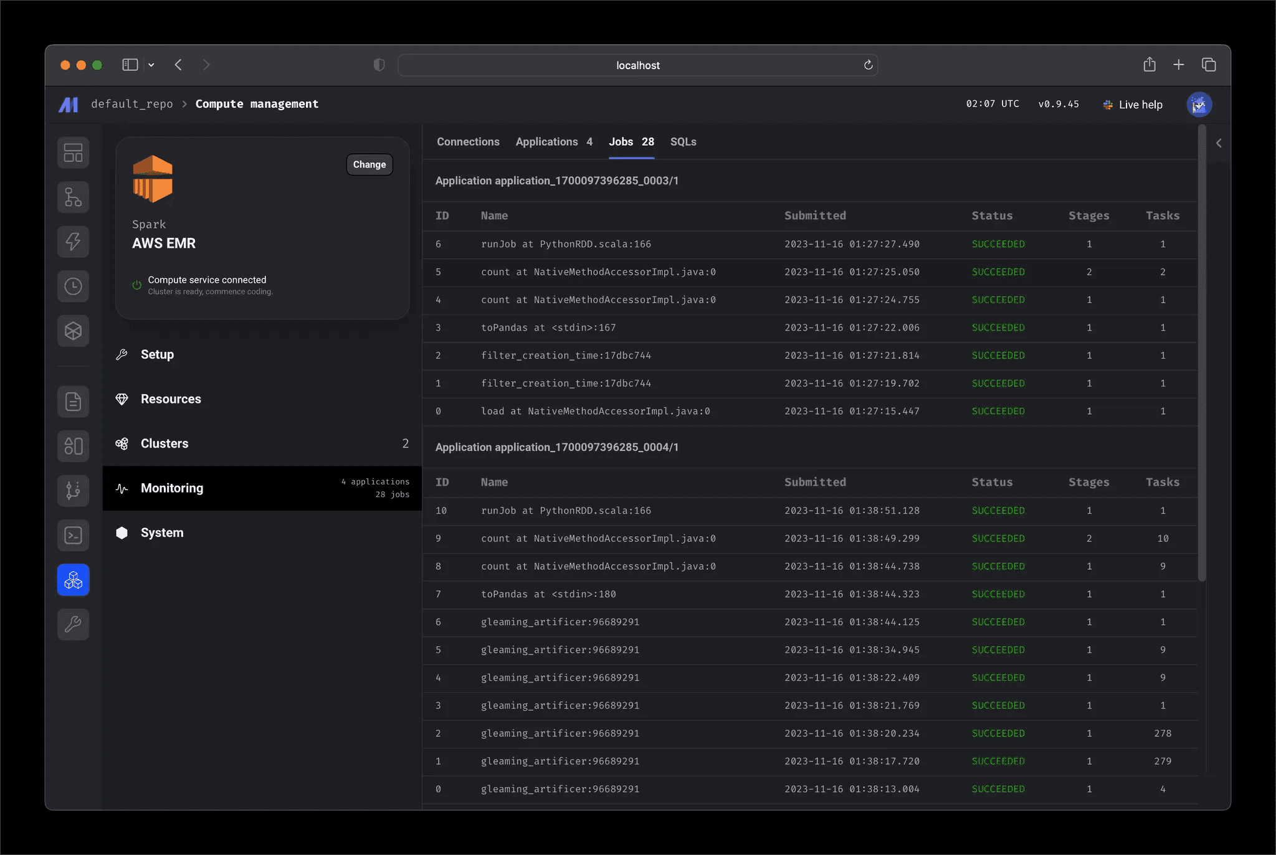The width and height of the screenshot is (1276, 855).
Task: Click the 02:07 UTC clock
Action: click(x=993, y=104)
